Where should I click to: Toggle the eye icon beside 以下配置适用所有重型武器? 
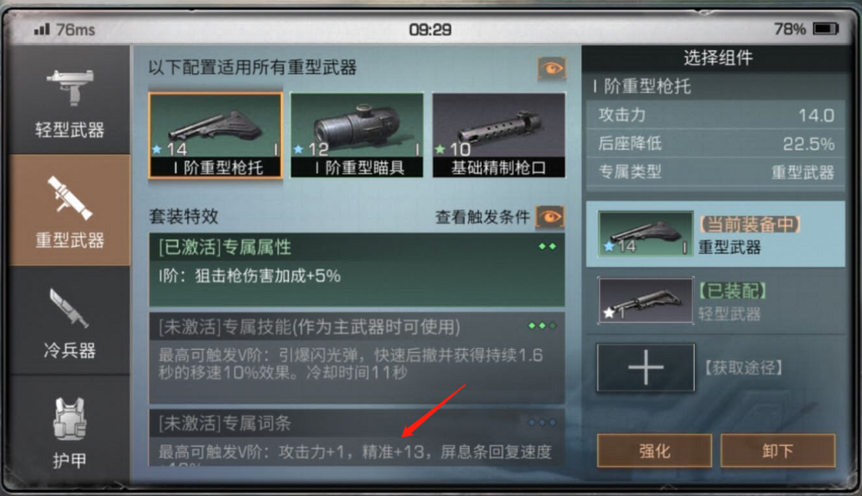click(552, 68)
